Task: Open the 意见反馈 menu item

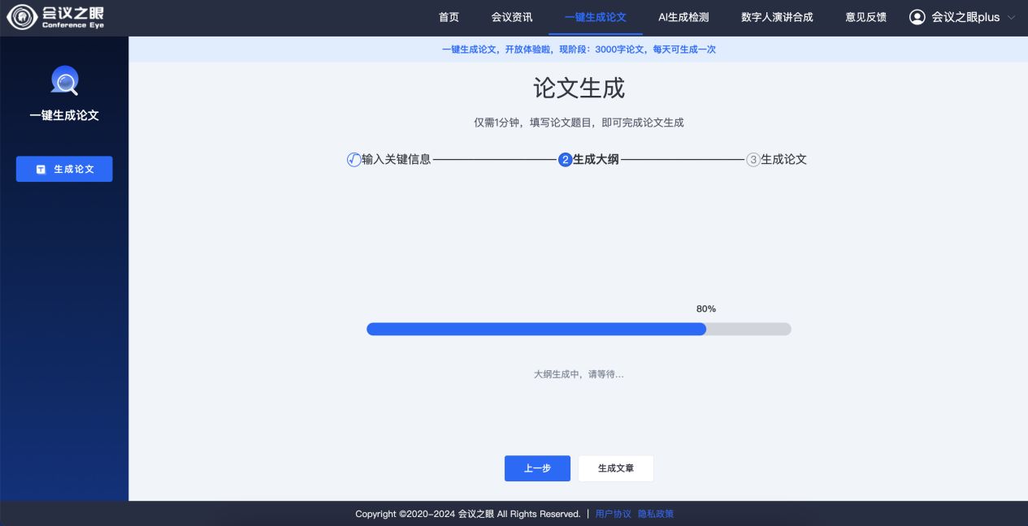Action: click(x=866, y=17)
